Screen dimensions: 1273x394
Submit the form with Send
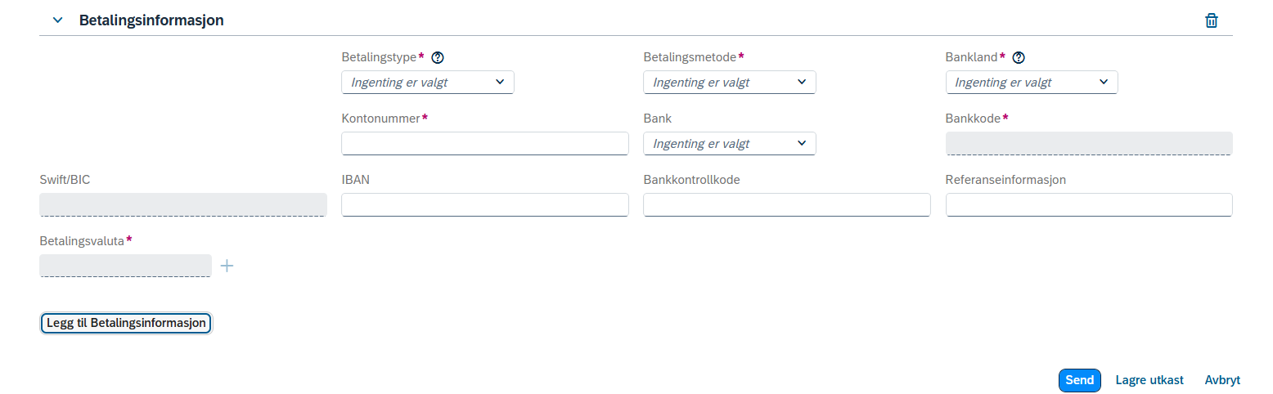[x=1080, y=380]
